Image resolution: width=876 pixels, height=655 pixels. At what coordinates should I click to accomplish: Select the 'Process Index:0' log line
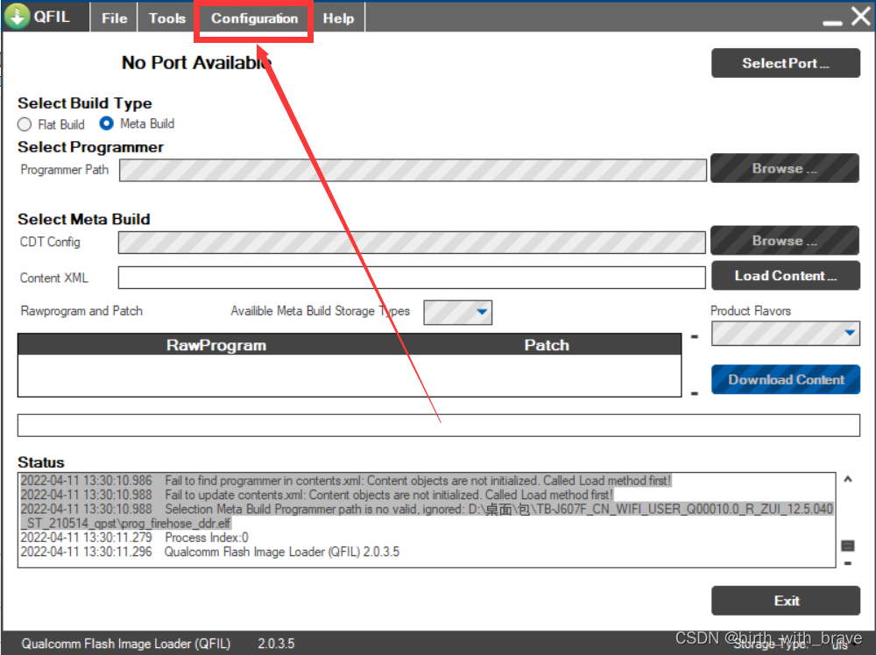(x=134, y=537)
